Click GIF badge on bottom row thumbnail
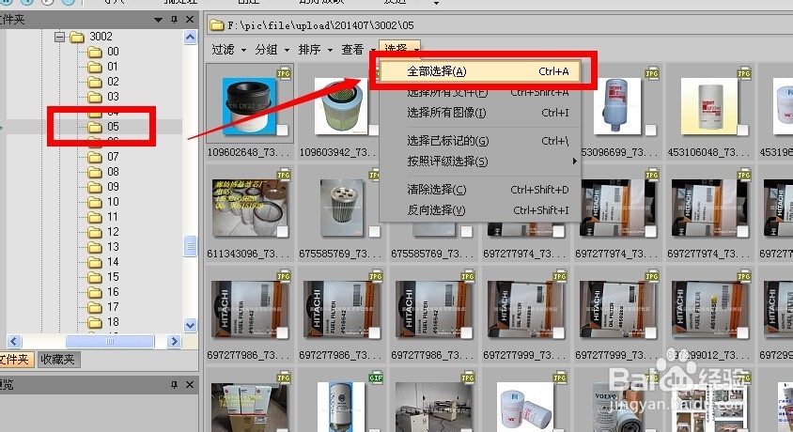Screen dimensions: 793x432 pos(376,378)
